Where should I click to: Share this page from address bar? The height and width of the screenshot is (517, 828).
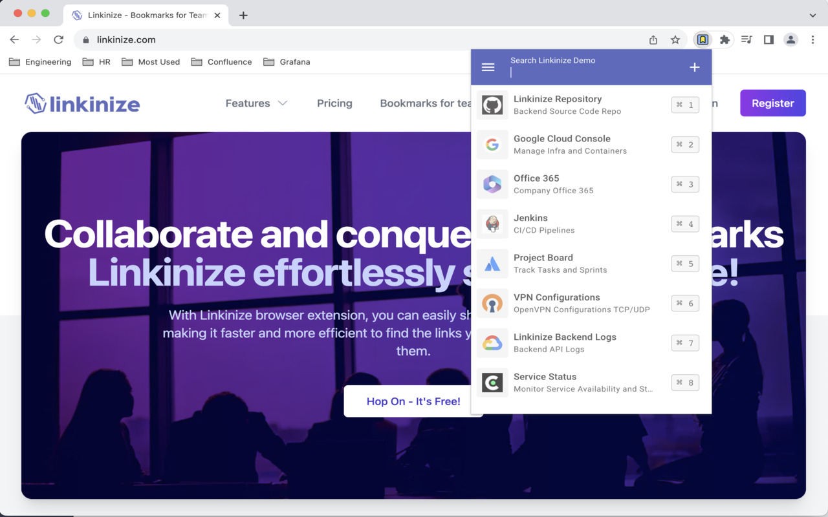click(653, 40)
